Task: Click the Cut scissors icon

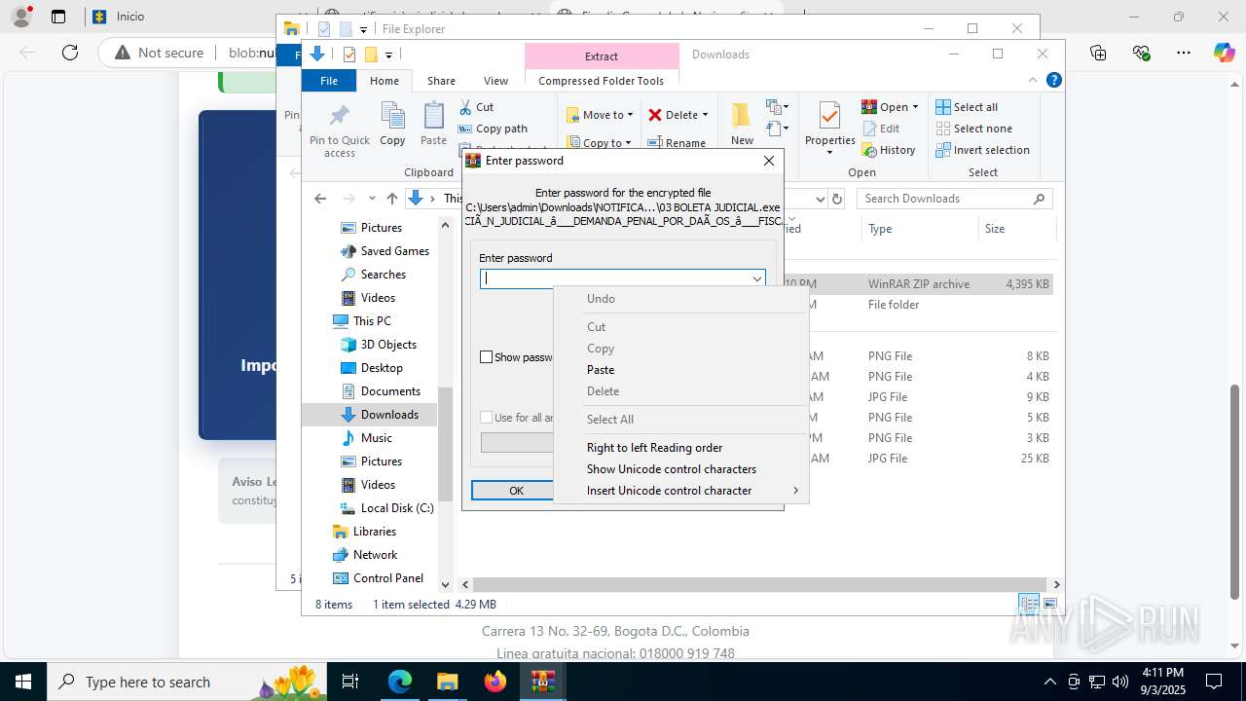Action: tap(465, 107)
